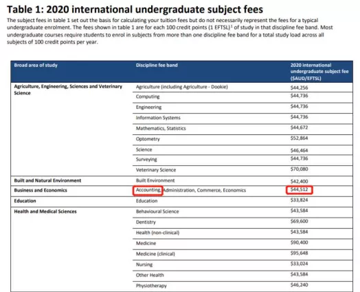Click the Information Systems row
This screenshot has height=292, width=360.
[x=243, y=118]
